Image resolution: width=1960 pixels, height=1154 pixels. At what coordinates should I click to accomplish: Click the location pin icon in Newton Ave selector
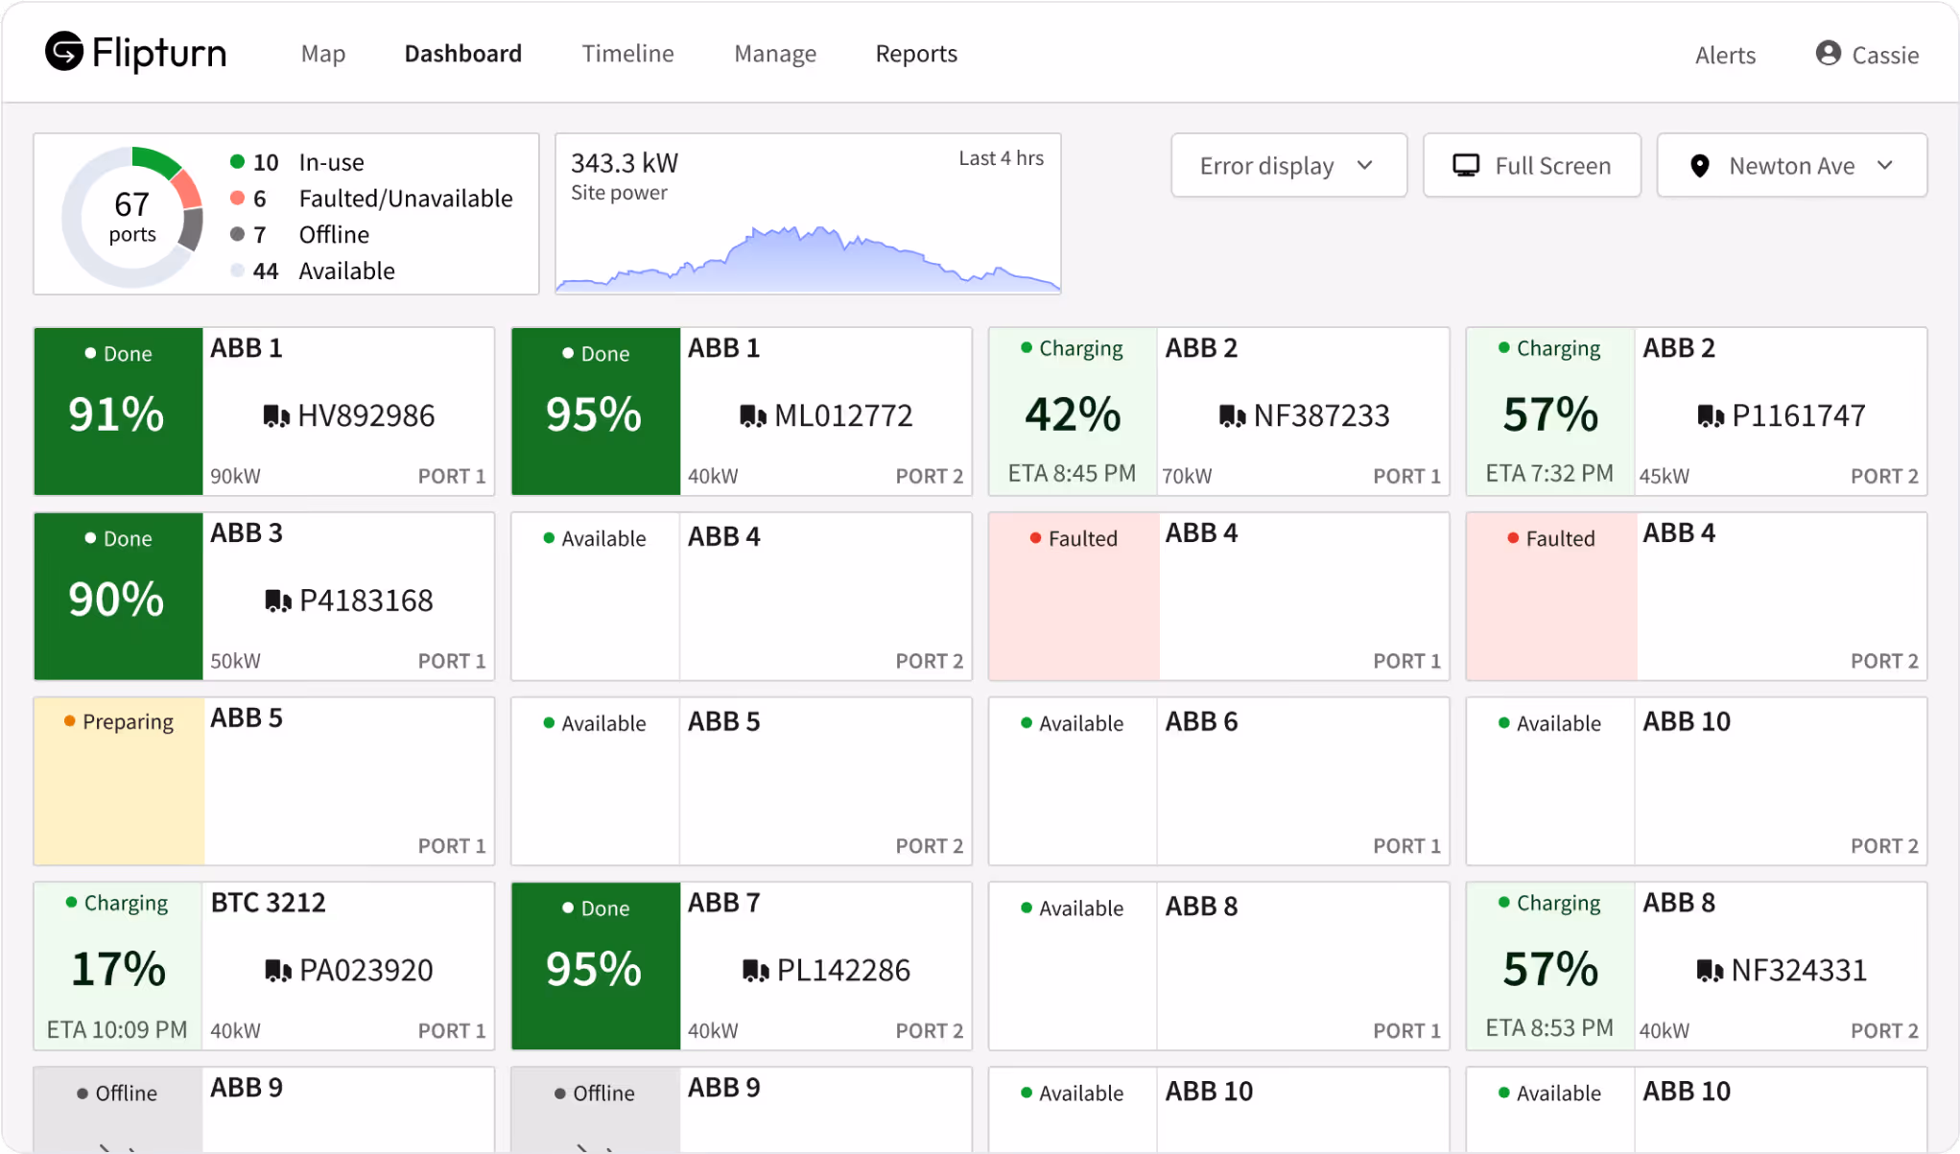(1699, 165)
